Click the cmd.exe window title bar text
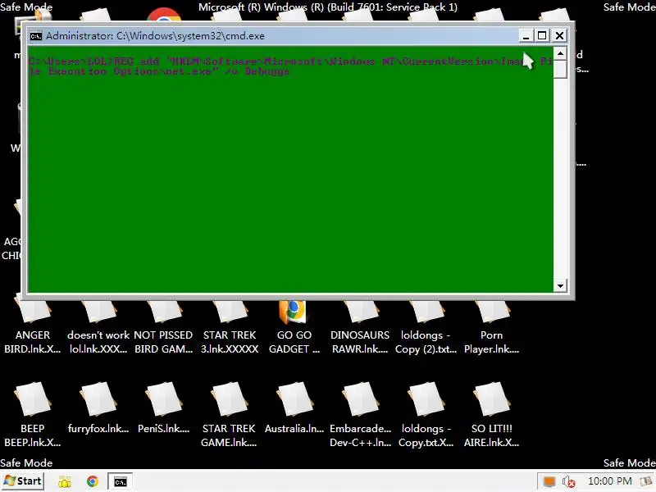 (155, 36)
